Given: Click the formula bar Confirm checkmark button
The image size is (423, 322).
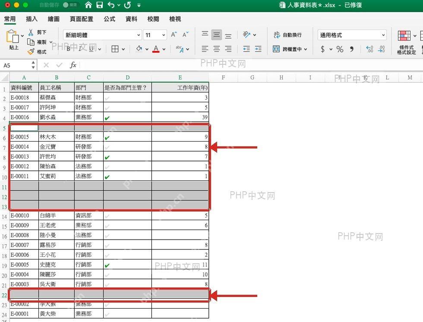Looking at the screenshot, I should [x=60, y=65].
